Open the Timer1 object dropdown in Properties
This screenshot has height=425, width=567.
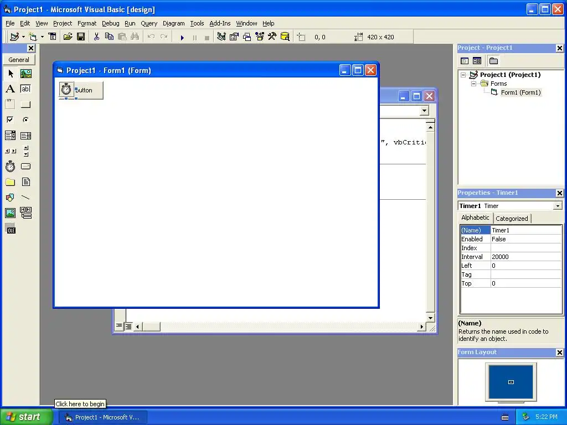(x=558, y=206)
